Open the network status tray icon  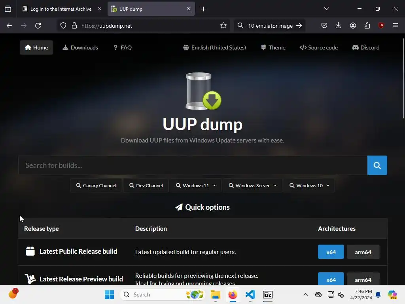click(331, 294)
